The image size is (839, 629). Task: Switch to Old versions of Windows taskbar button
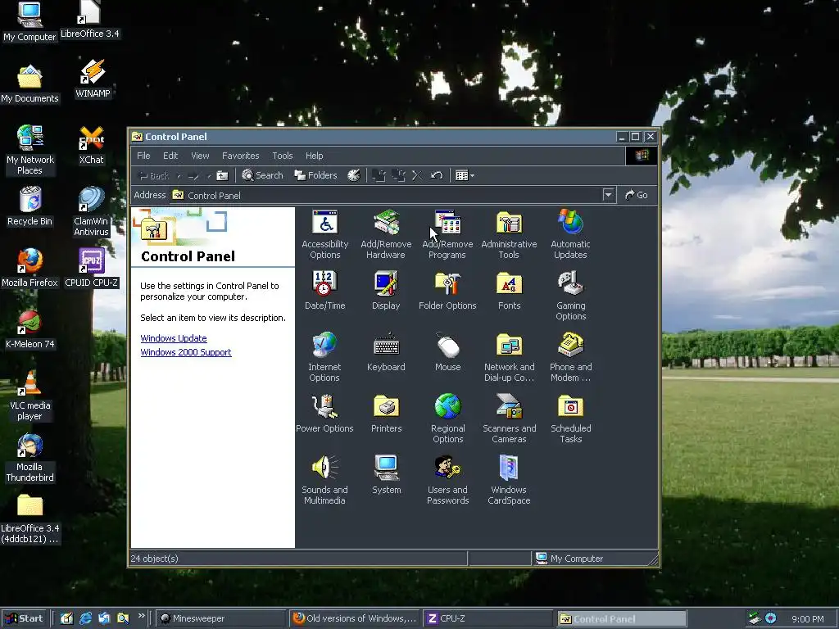tap(354, 618)
